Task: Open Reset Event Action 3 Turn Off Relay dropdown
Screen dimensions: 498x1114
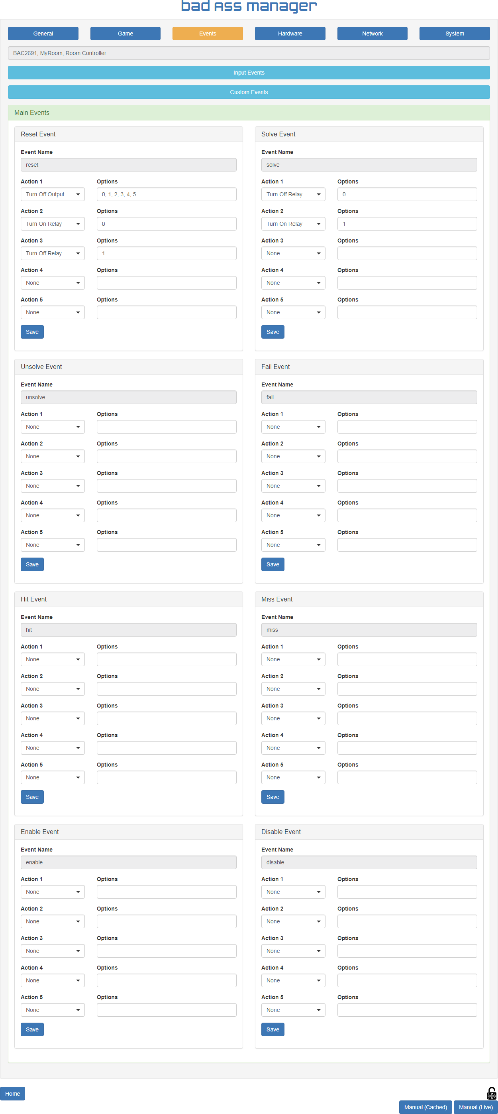Action: click(53, 253)
